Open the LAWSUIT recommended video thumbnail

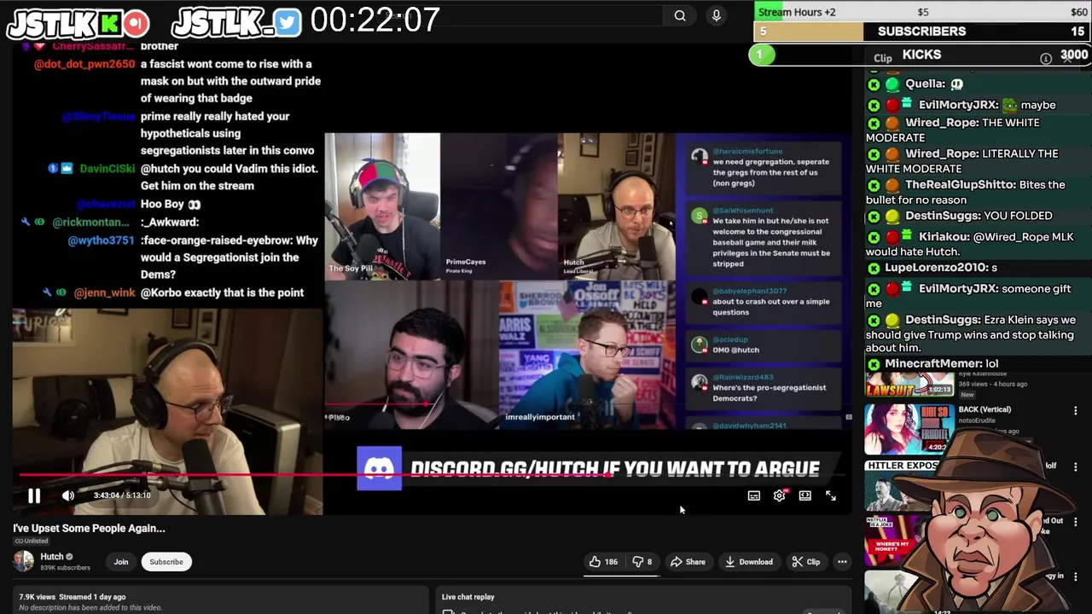coord(909,382)
